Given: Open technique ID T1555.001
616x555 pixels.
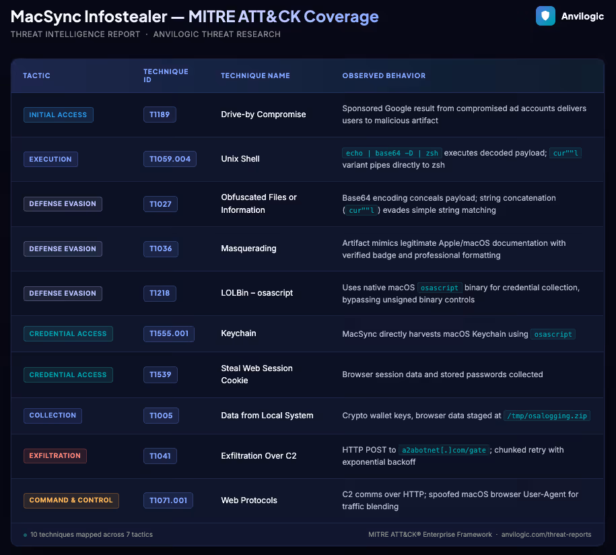Looking at the screenshot, I should pos(169,333).
